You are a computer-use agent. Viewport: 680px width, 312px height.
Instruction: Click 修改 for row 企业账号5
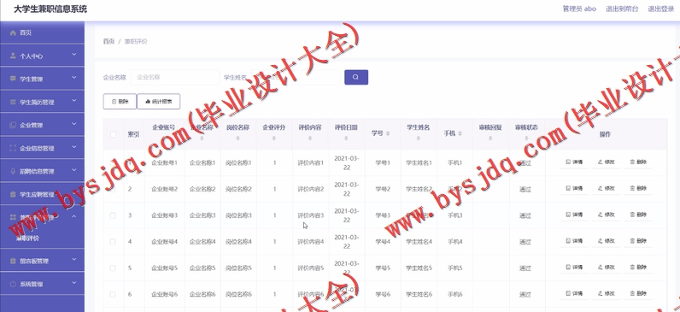tap(607, 267)
